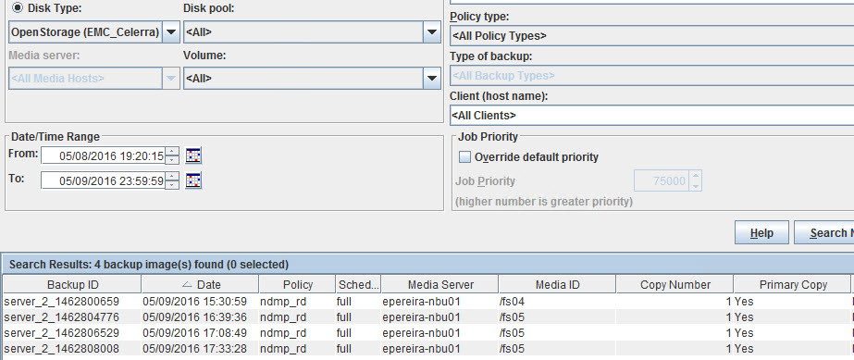Sort results by Date column header
This screenshot has height=360, width=854.
click(x=200, y=284)
